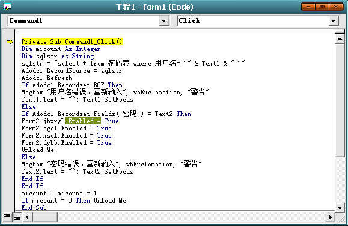Click the line 'Text2.Text = "": Text2.SetFocus'

pyautogui.click(x=78, y=172)
